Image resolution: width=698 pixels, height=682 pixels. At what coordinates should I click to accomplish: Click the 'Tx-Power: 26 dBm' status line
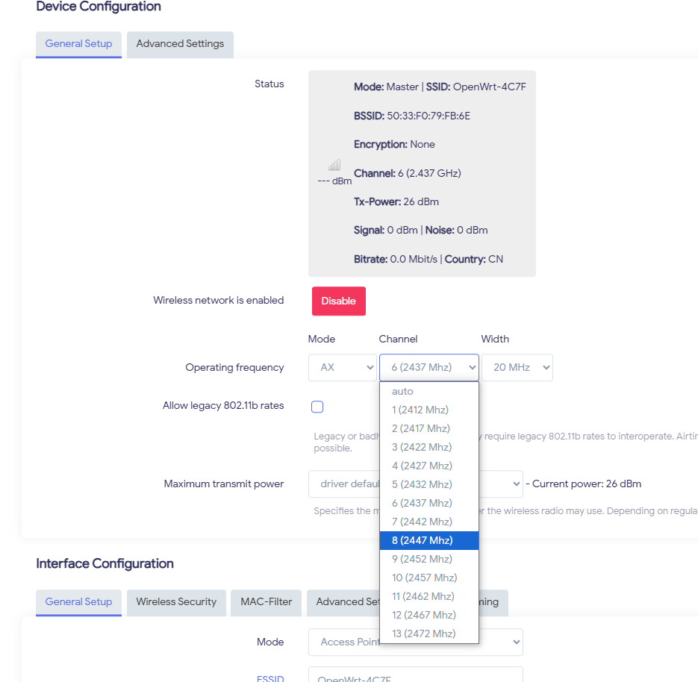click(396, 202)
